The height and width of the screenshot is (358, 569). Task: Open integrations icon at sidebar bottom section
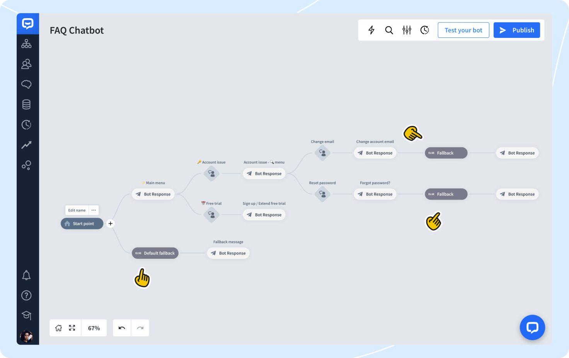point(26,165)
